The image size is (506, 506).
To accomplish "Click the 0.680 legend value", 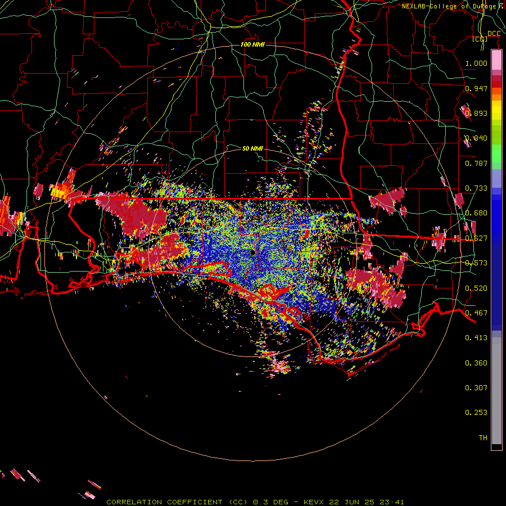I will click(x=476, y=213).
